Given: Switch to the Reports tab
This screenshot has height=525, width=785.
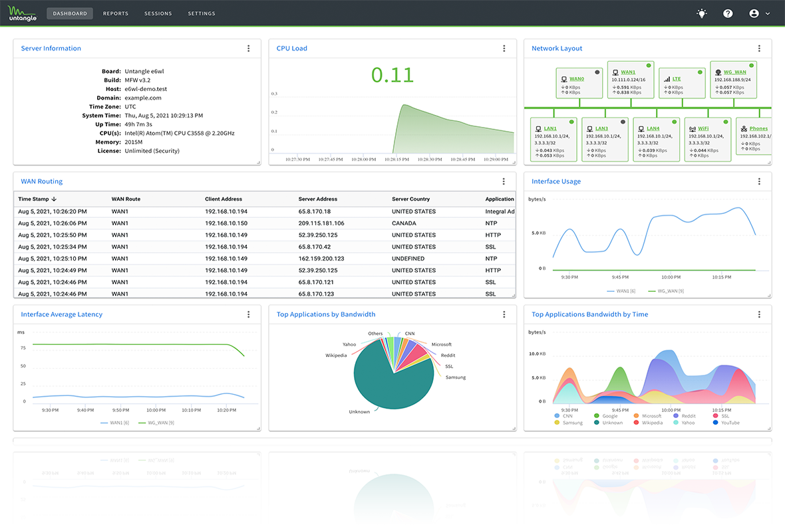Looking at the screenshot, I should 115,13.
